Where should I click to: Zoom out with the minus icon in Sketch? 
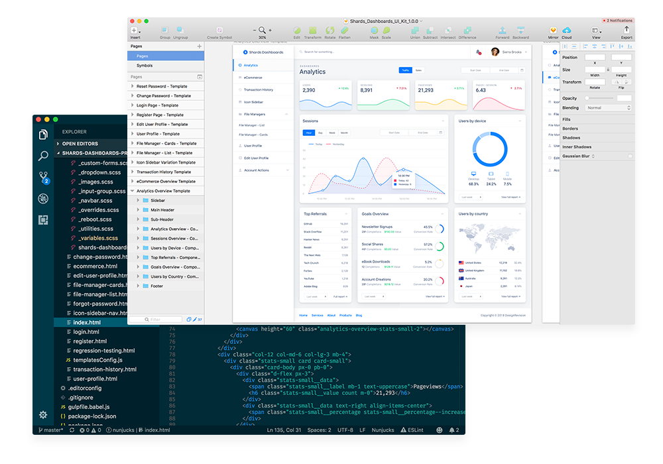pyautogui.click(x=255, y=30)
